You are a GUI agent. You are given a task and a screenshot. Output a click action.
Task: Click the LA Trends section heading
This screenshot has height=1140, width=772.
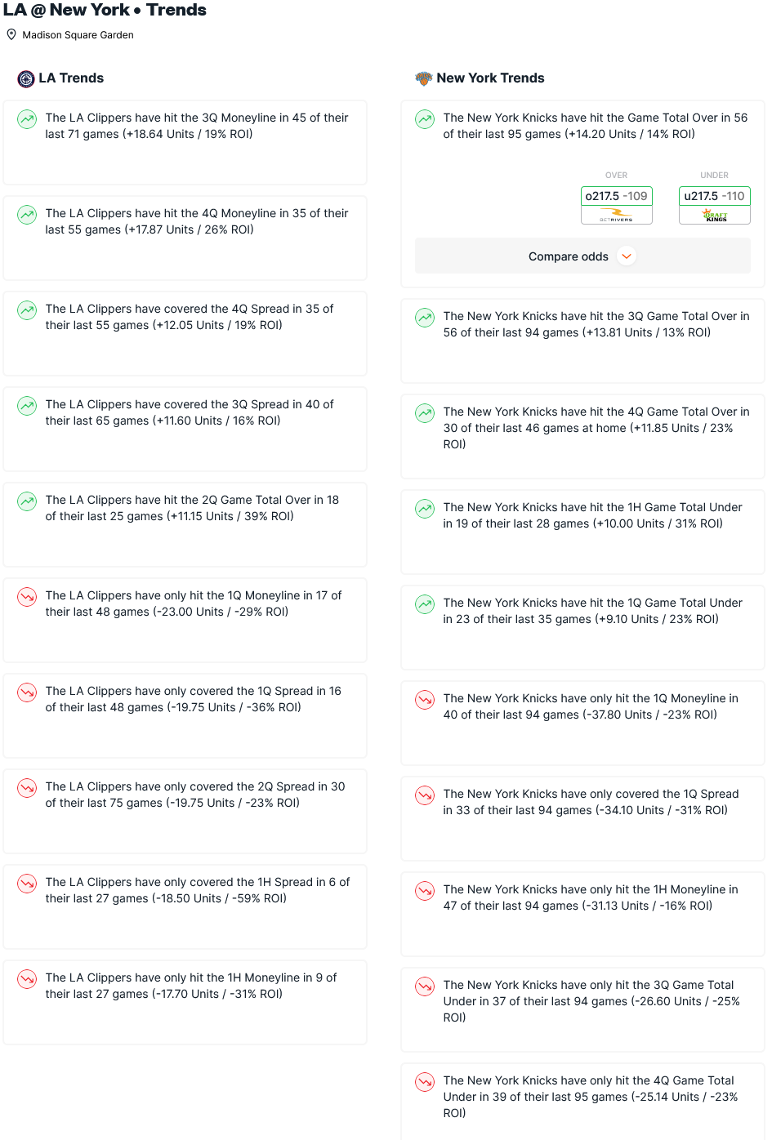click(71, 78)
